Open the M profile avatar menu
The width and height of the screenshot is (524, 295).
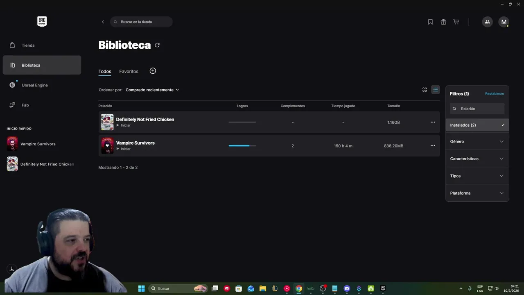tap(504, 22)
